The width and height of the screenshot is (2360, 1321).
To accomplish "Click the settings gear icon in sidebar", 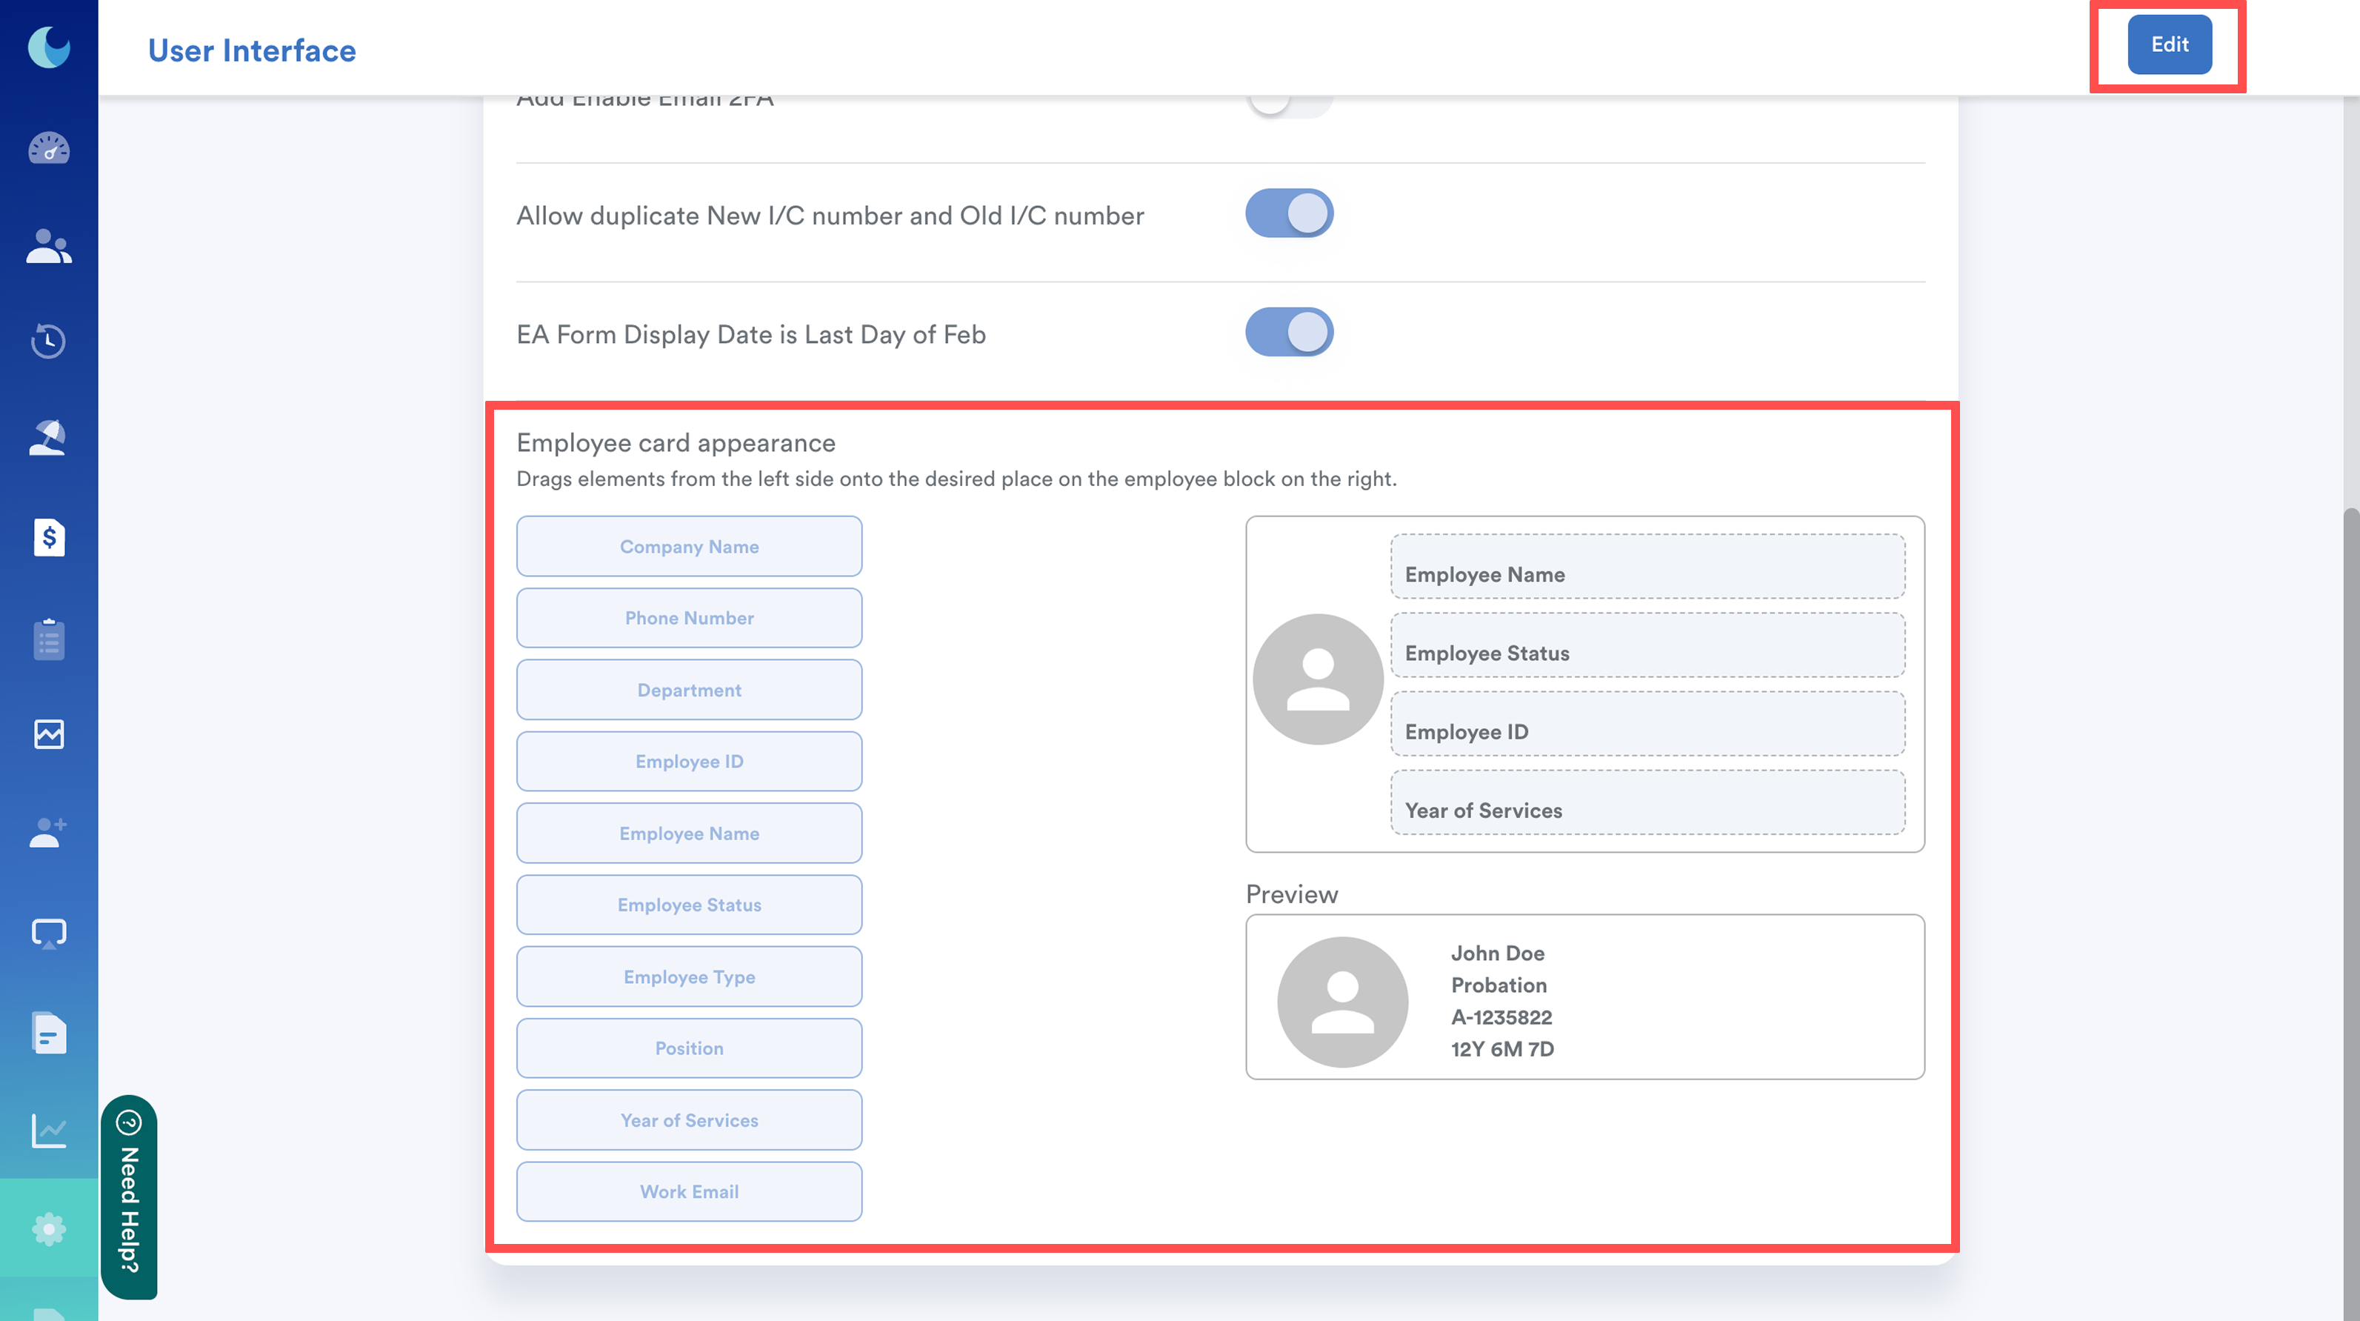I will click(49, 1228).
